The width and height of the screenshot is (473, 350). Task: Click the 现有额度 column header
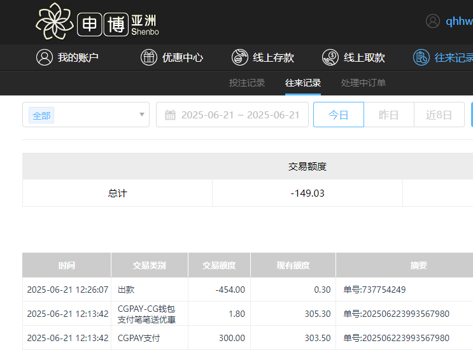coord(293,265)
